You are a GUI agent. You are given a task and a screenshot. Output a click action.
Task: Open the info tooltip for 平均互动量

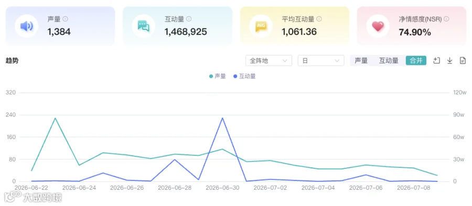tap(319, 19)
